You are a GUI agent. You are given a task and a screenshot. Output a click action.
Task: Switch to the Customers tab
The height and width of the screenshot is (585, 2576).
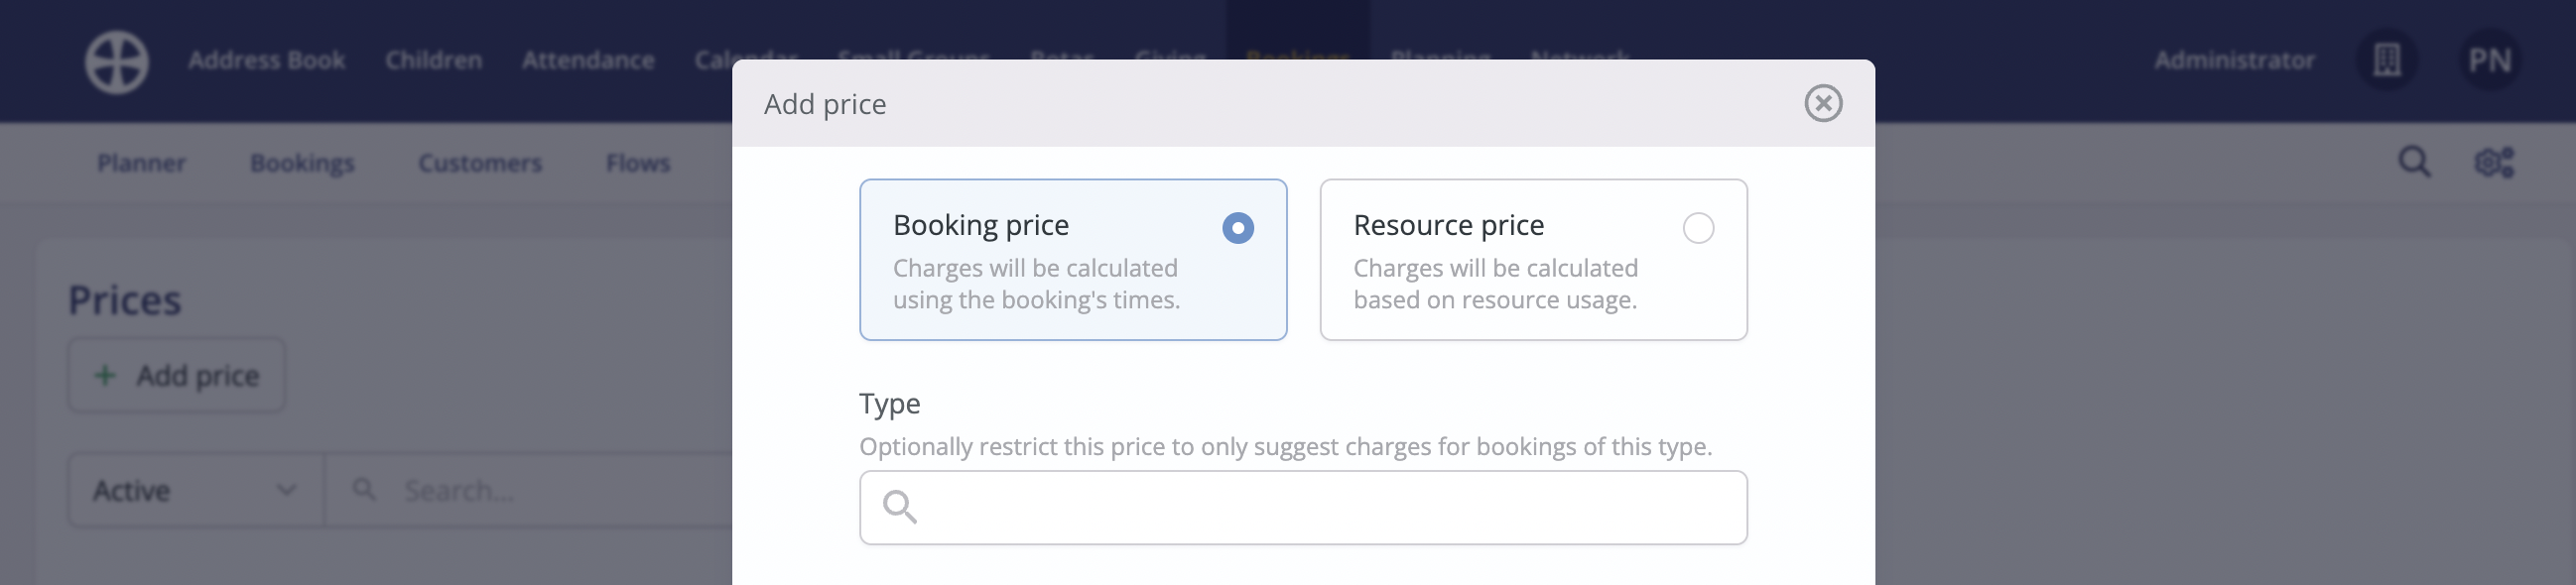(x=480, y=163)
